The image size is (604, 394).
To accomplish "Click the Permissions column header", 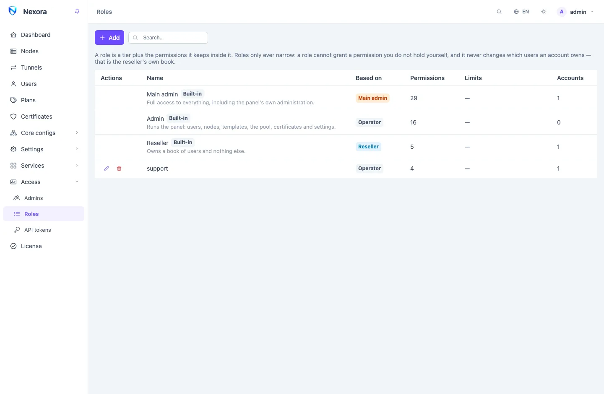I will click(x=427, y=78).
